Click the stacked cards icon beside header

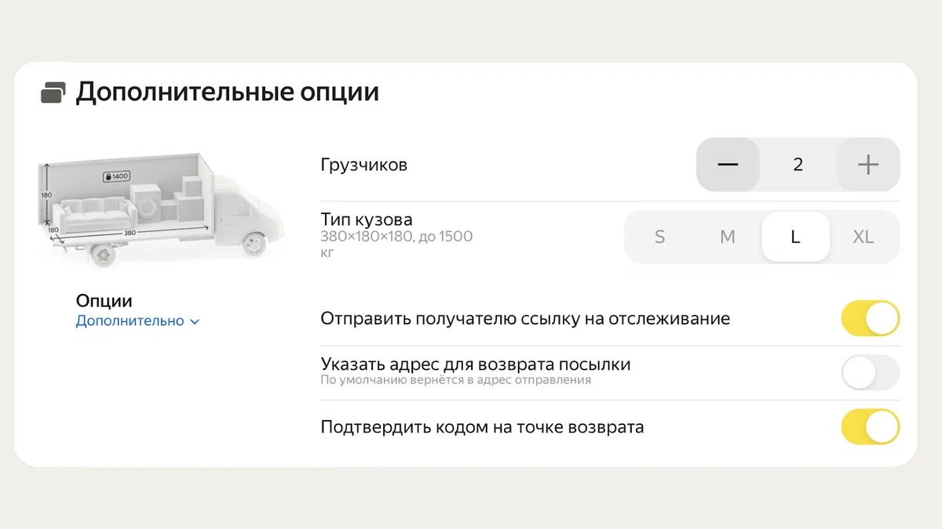(x=52, y=91)
